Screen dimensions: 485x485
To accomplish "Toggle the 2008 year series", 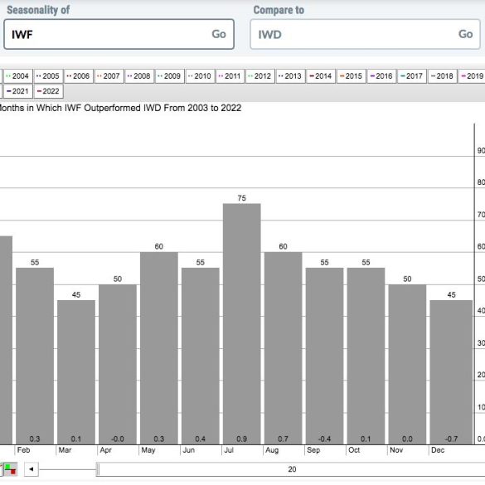I will (139, 76).
